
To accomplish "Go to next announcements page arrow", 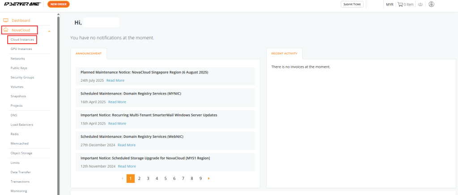I will [209, 178].
